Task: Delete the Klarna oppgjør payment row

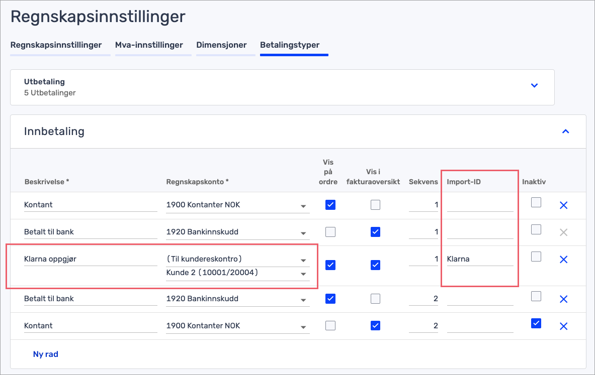Action: click(563, 260)
